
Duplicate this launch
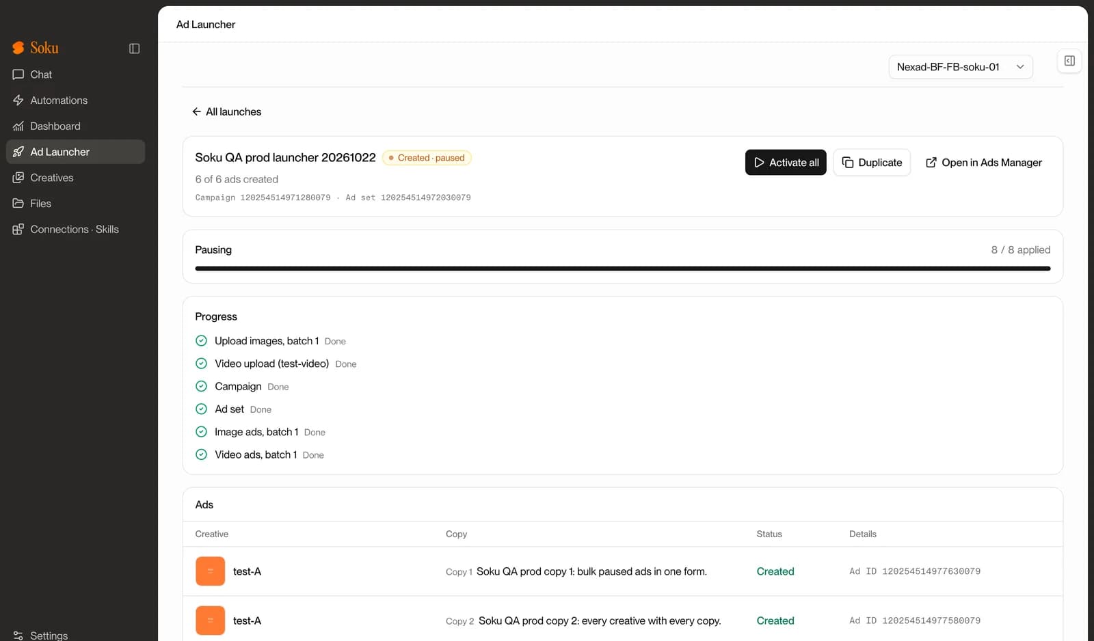click(872, 163)
